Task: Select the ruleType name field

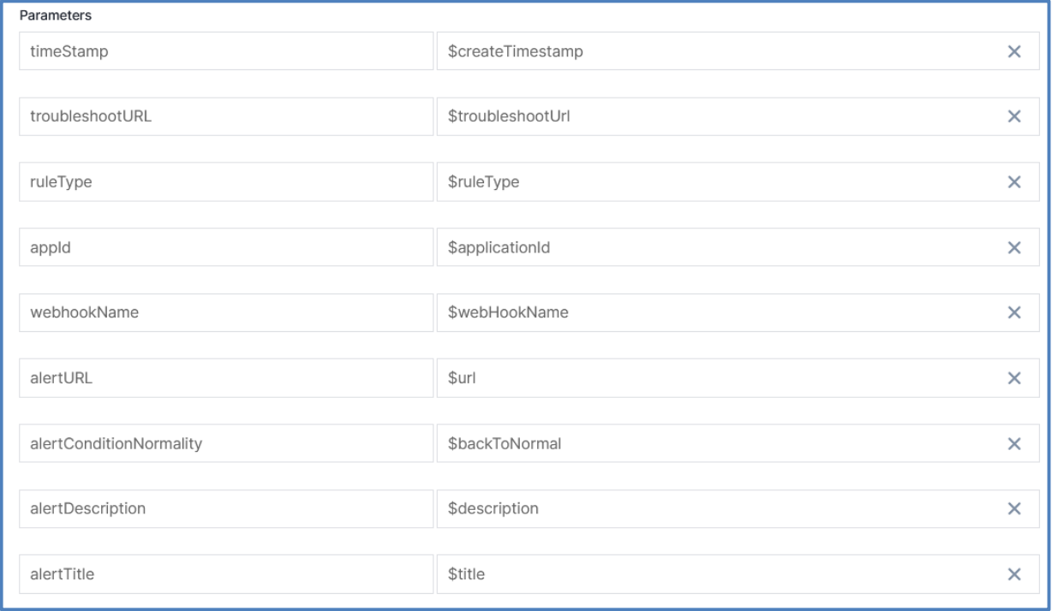Action: pos(226,182)
